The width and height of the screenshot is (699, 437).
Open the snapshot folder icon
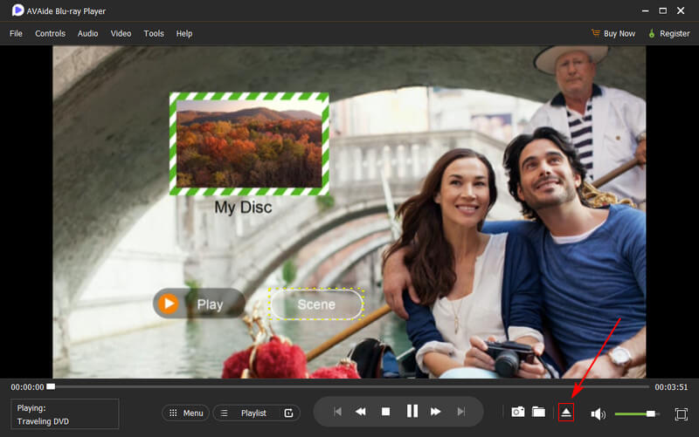click(x=538, y=412)
